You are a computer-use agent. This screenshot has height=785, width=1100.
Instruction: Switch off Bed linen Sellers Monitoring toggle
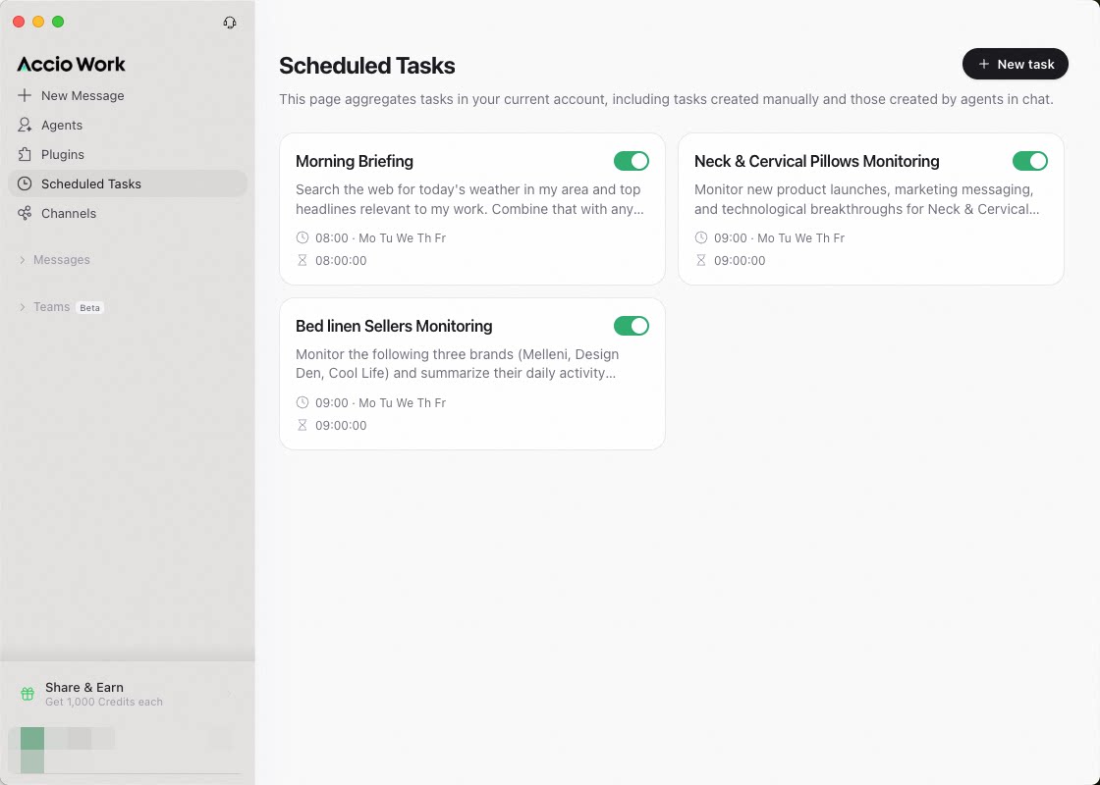[632, 326]
